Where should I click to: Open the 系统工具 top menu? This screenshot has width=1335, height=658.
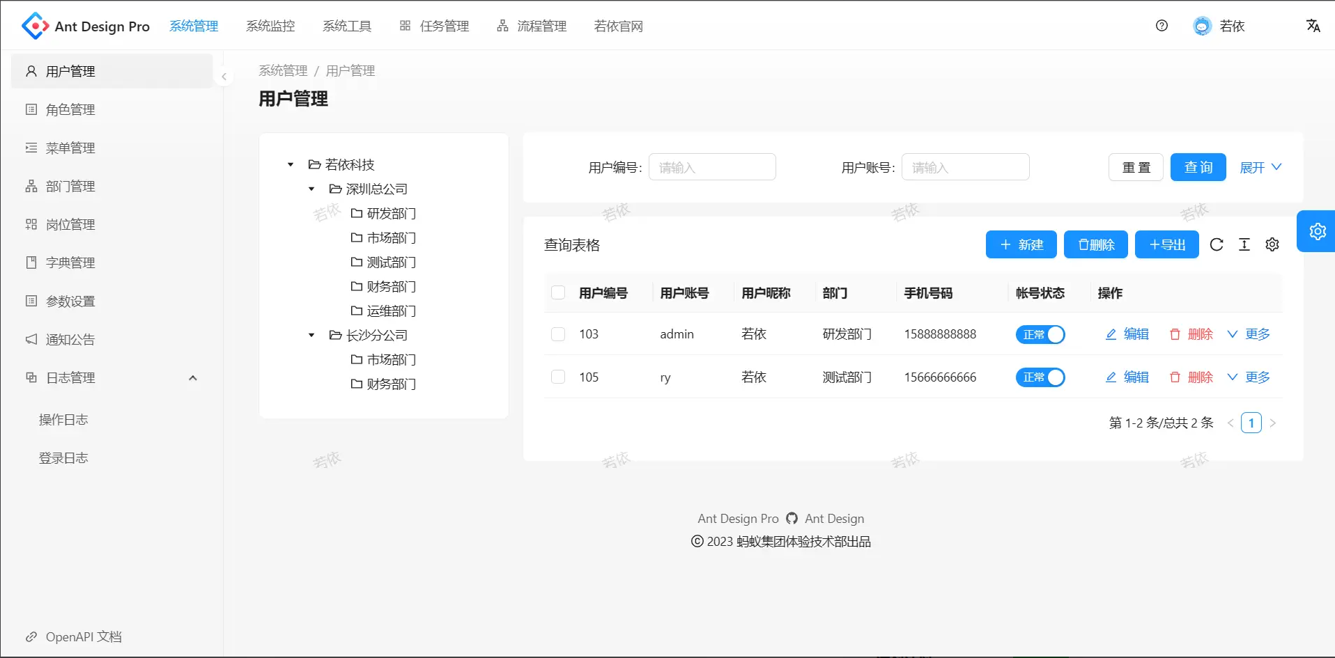[347, 26]
